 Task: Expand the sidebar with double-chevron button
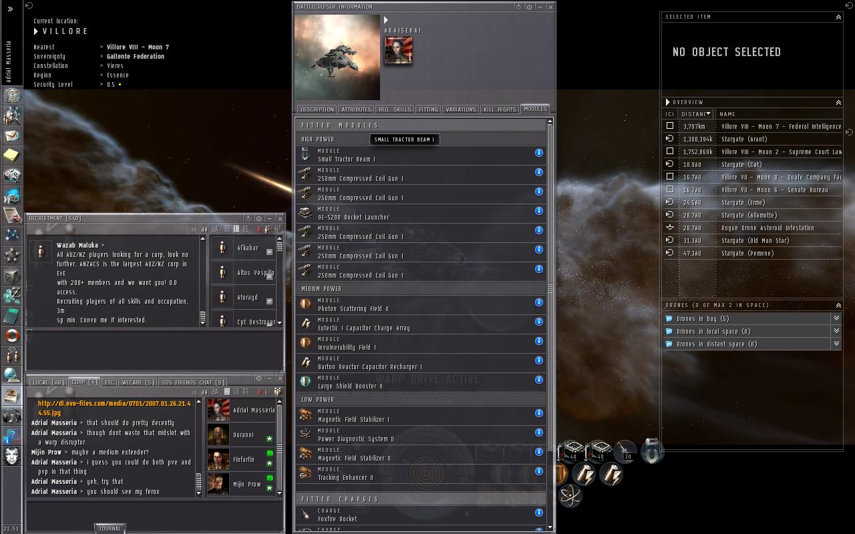pyautogui.click(x=10, y=9)
